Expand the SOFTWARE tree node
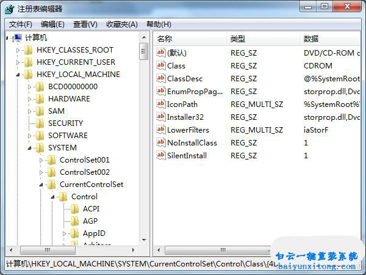Image resolution: width=366 pixels, height=275 pixels. click(x=30, y=136)
